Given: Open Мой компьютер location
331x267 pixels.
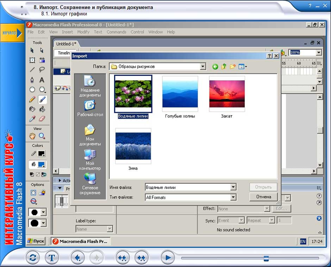Looking at the screenshot, I should point(90,160).
